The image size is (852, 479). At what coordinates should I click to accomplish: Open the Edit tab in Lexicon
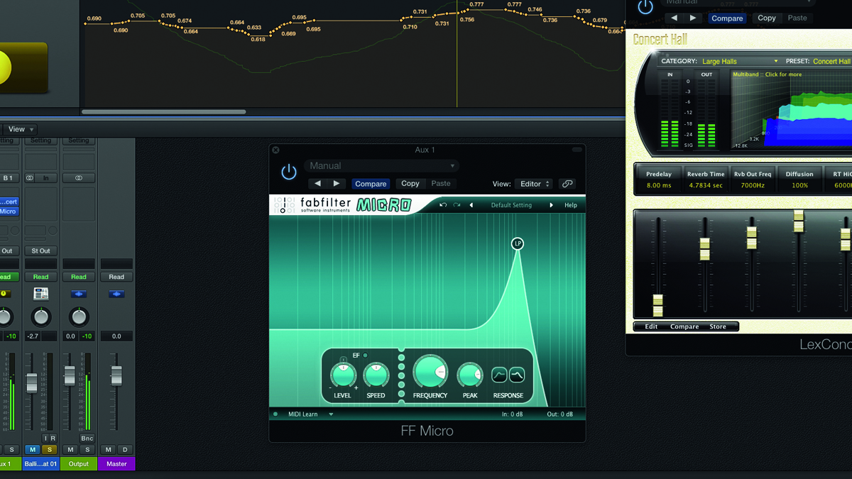pyautogui.click(x=651, y=326)
